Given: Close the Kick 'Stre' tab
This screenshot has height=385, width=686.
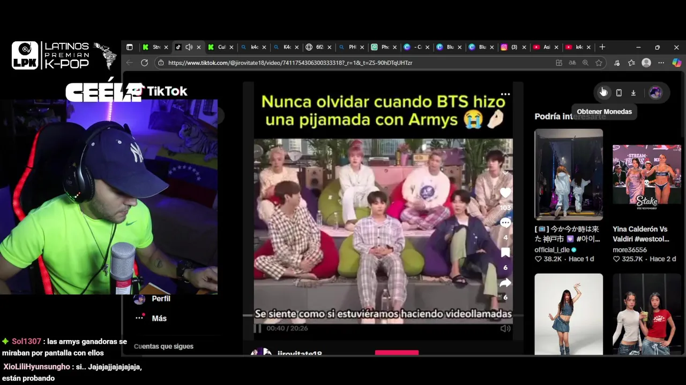Looking at the screenshot, I should tap(166, 47).
